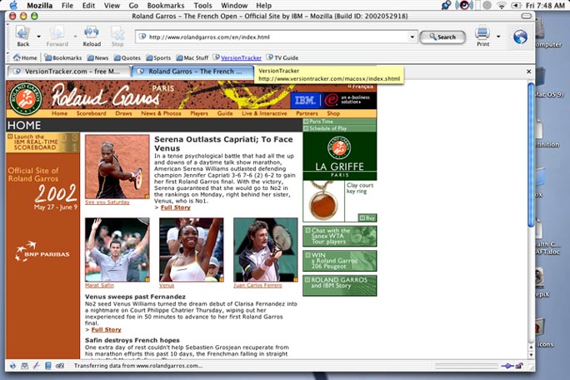
Task: Open the Bookmarks folder in personal toolbar
Action: [62, 57]
